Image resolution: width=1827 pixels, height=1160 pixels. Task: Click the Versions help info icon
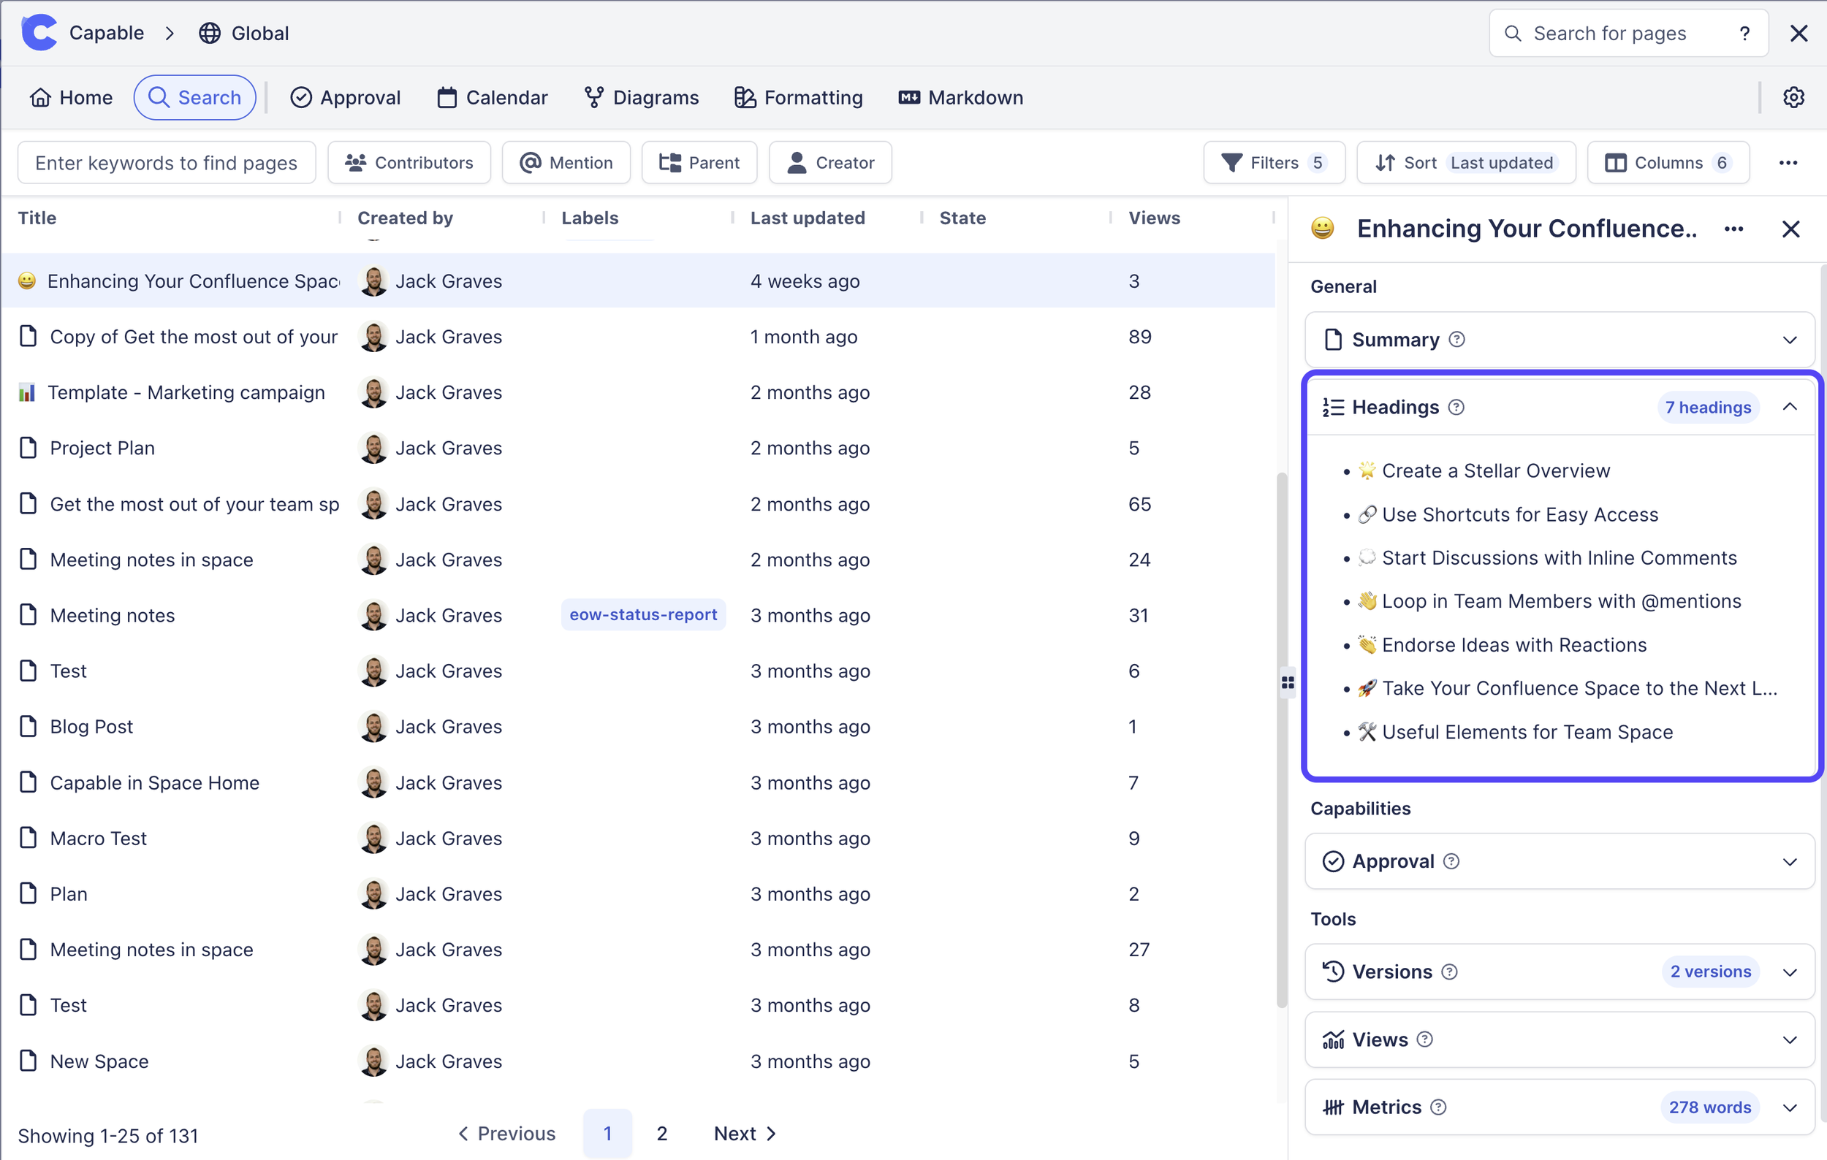click(x=1448, y=972)
